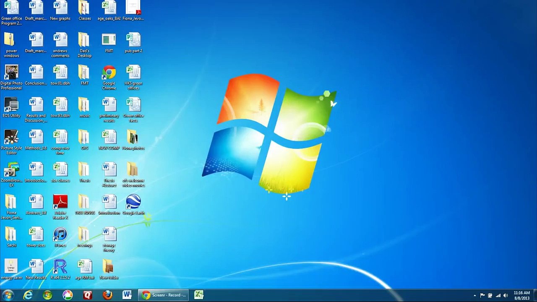Open the Classes folder

(x=84, y=11)
